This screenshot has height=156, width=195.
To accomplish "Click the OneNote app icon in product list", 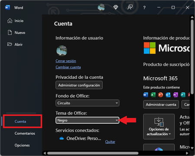I will tap(175, 95).
